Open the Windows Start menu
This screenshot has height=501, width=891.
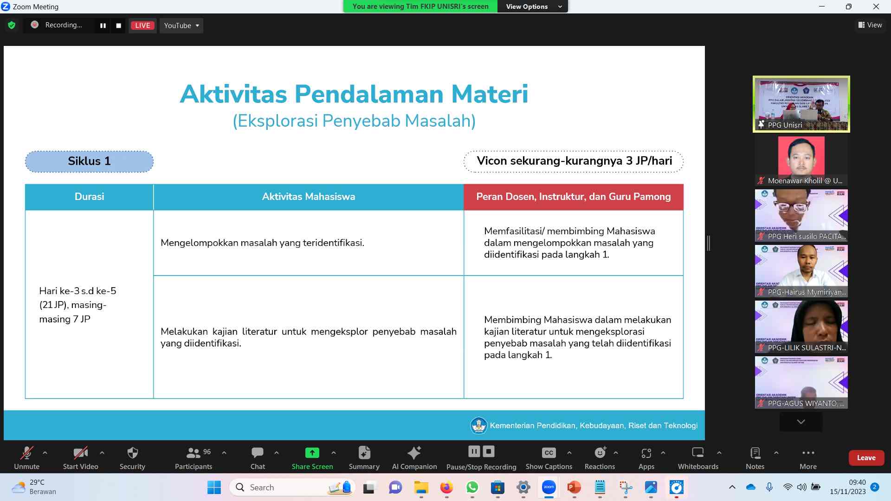[214, 487]
